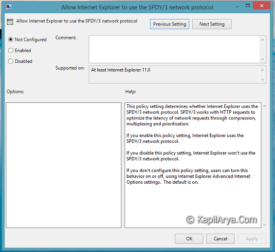Confirm with the OK button
This screenshot has height=252, width=275.
point(189,239)
